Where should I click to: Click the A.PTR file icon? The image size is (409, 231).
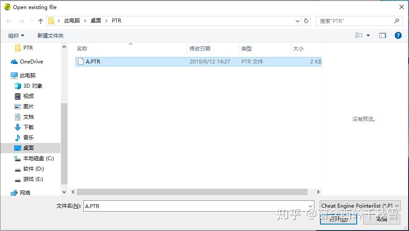coord(81,62)
